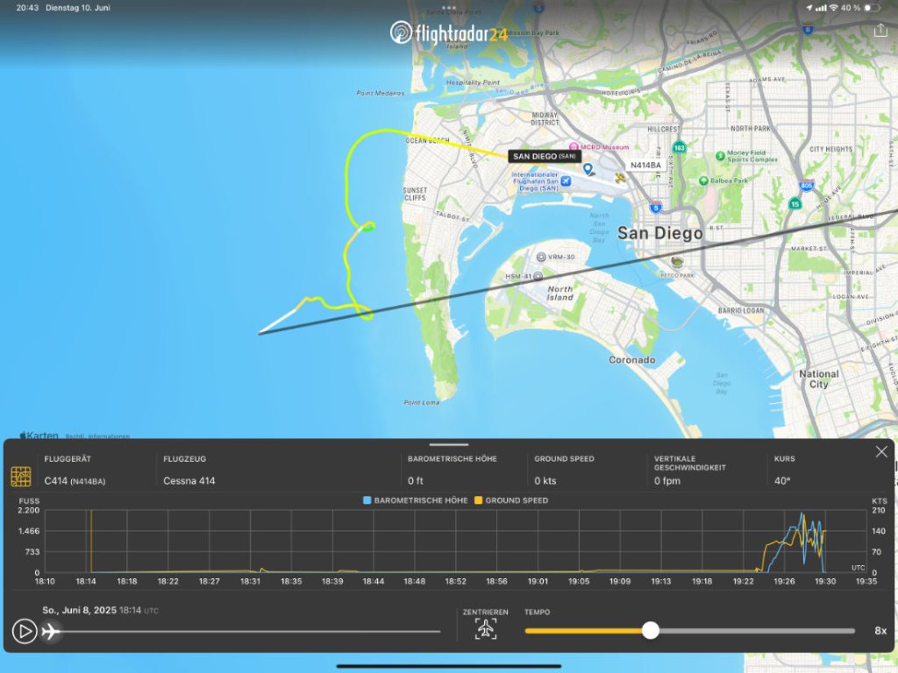
Task: Click the North Park neighborhood label
Action: pos(751,129)
